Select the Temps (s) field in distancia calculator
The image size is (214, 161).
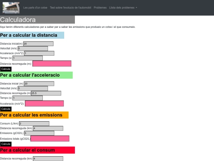tap(28, 58)
